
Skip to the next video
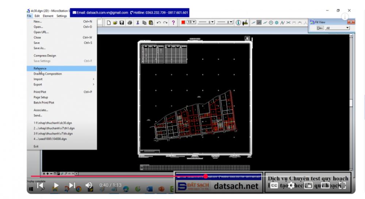click(72, 185)
